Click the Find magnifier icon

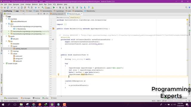pyautogui.click(x=29, y=7)
